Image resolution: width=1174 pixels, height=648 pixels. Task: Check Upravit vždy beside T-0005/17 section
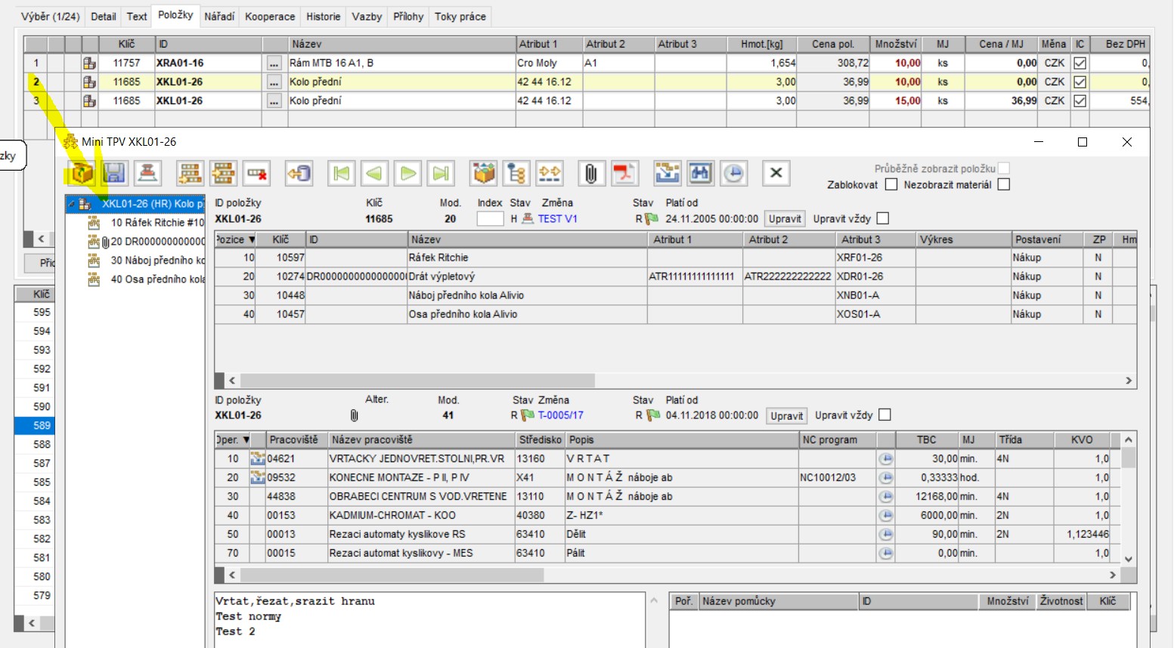click(885, 415)
